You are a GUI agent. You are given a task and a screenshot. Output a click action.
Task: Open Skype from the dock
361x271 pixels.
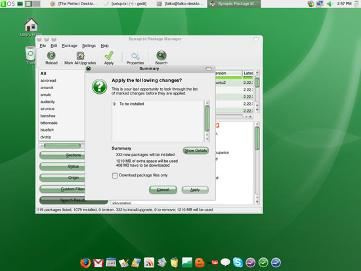(x=238, y=262)
